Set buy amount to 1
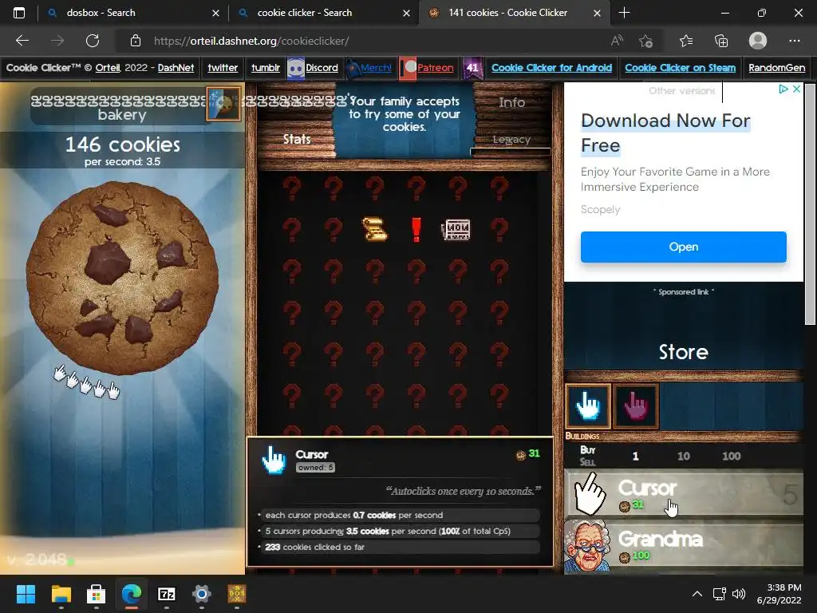This screenshot has height=613, width=817. pos(635,456)
